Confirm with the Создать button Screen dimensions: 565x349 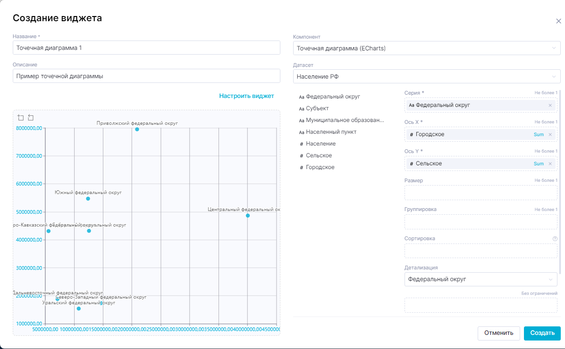pyautogui.click(x=542, y=333)
